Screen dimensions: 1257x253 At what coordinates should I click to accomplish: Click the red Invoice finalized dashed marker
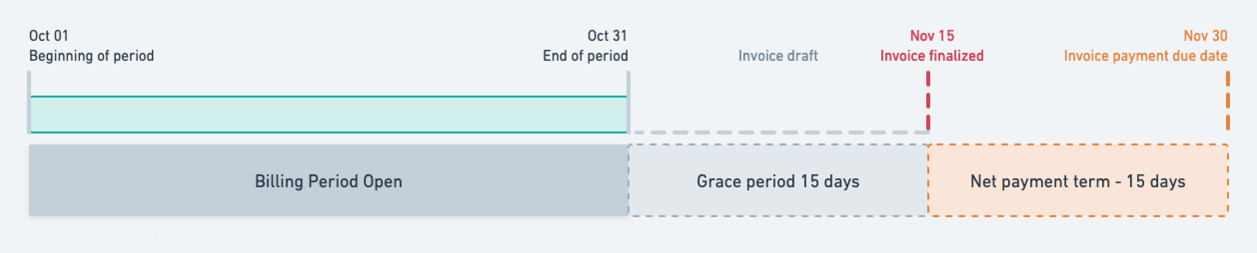click(928, 101)
